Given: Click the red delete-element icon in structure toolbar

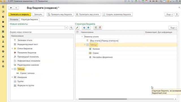Looking at the screenshot, I should (100, 28).
